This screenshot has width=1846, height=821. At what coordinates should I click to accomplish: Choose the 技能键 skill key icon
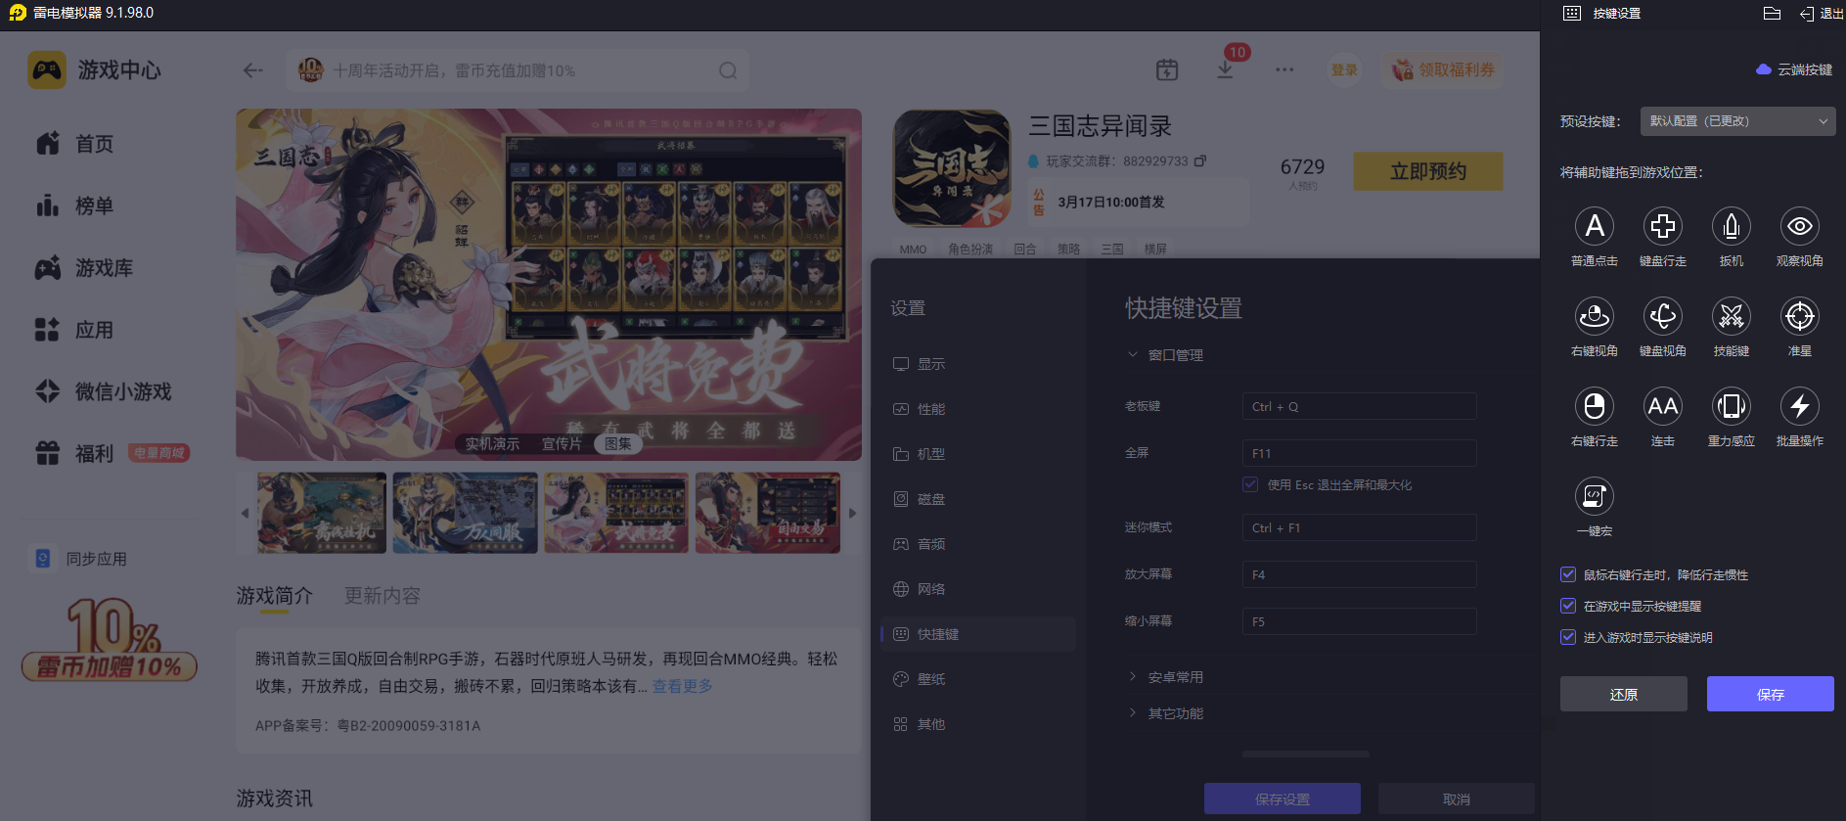coord(1732,316)
